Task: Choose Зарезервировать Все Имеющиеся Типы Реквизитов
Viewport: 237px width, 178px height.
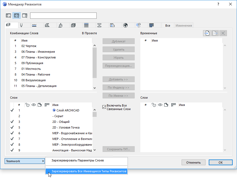Action: point(86,171)
